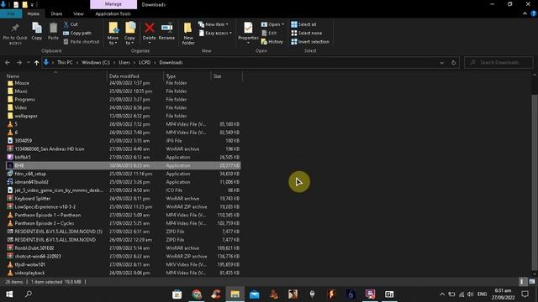
Task: Sort by the Size column header
Action: 226,76
